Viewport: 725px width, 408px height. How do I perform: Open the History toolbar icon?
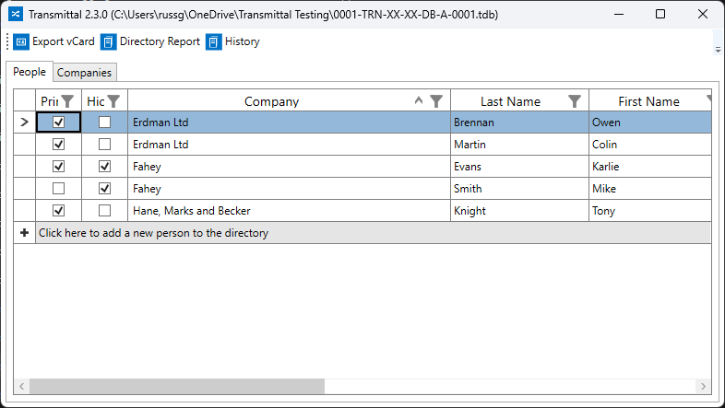(214, 41)
